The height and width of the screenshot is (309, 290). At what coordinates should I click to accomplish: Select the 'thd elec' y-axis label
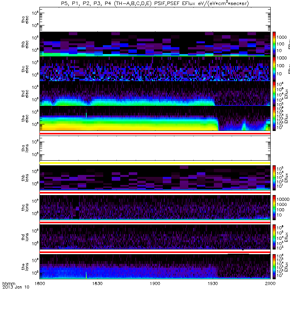click(25, 93)
